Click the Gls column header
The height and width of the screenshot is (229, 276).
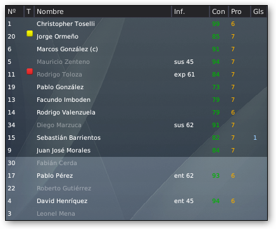[259, 11]
